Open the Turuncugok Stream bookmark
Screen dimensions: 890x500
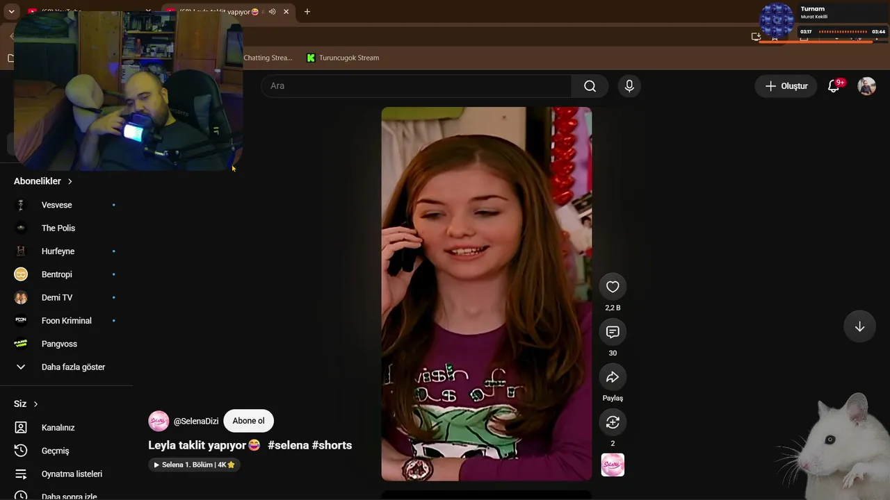pos(343,58)
